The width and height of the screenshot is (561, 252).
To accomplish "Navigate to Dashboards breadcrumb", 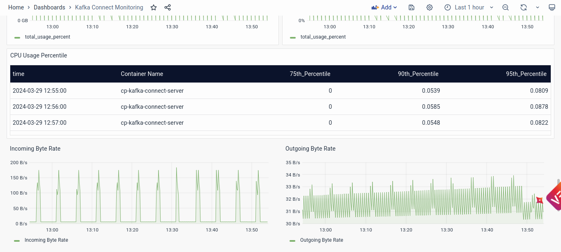I will click(x=49, y=7).
